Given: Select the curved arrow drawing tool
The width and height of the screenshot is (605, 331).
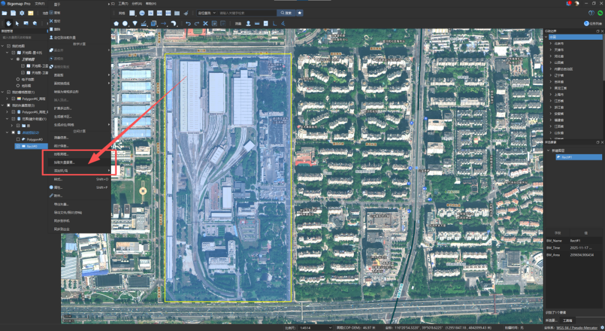Looking at the screenshot, I should (174, 24).
